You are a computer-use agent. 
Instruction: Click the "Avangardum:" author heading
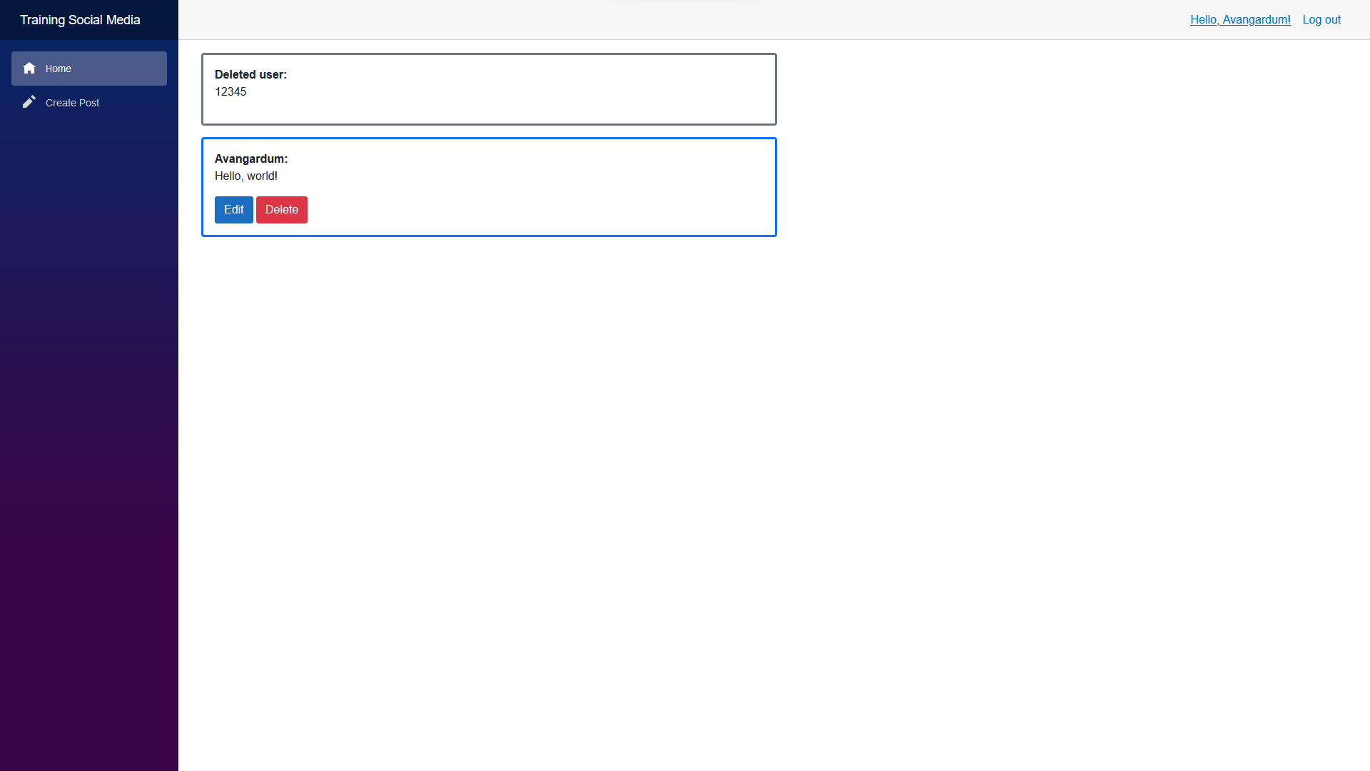pos(251,158)
